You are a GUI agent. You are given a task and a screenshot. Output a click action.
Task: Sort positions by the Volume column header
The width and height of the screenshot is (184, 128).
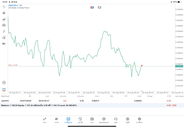click(80, 96)
